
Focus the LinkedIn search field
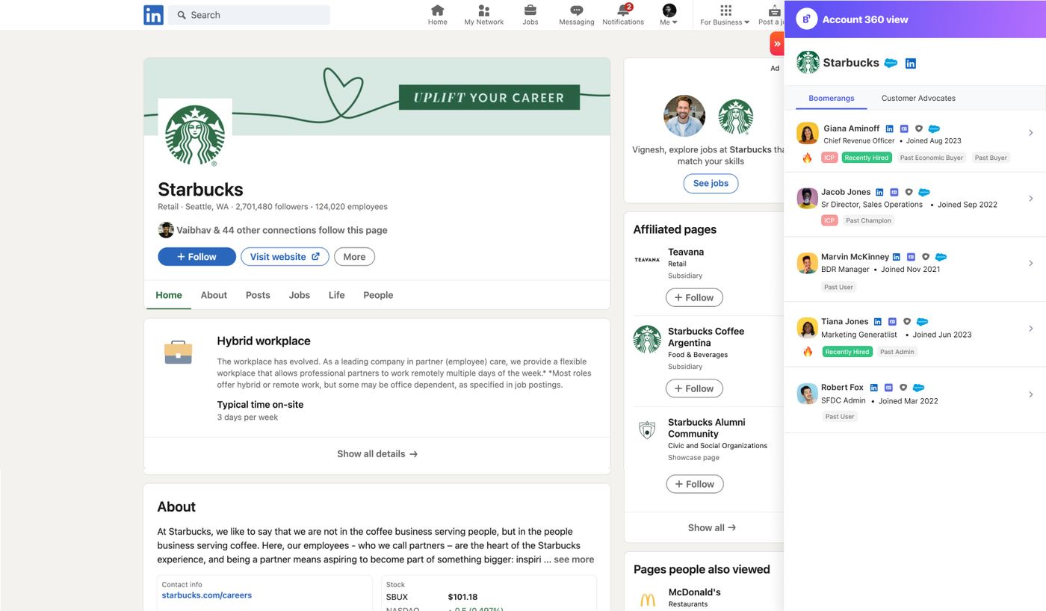click(249, 15)
